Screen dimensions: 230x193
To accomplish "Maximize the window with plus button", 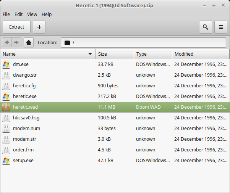I will click(x=214, y=6).
